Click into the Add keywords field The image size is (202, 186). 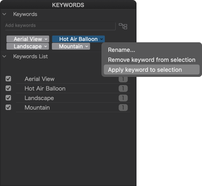[x=60, y=25]
